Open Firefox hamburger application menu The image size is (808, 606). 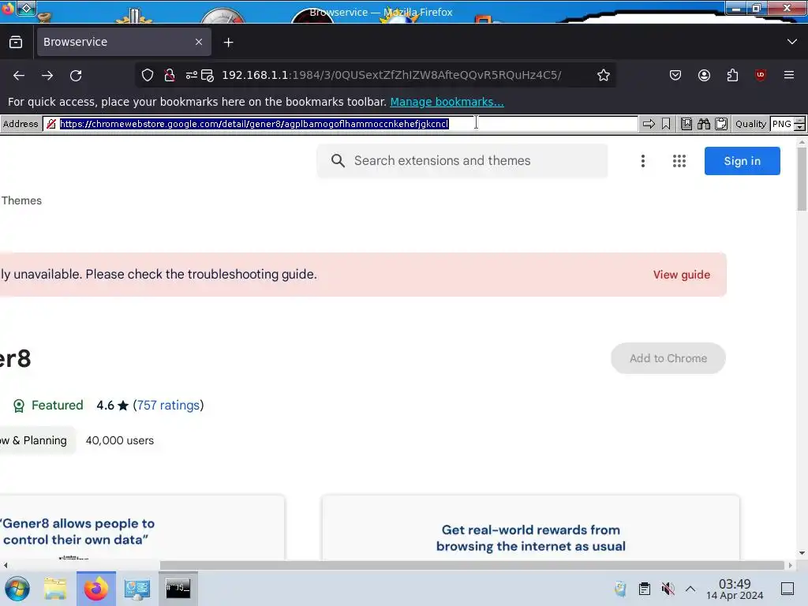789,75
